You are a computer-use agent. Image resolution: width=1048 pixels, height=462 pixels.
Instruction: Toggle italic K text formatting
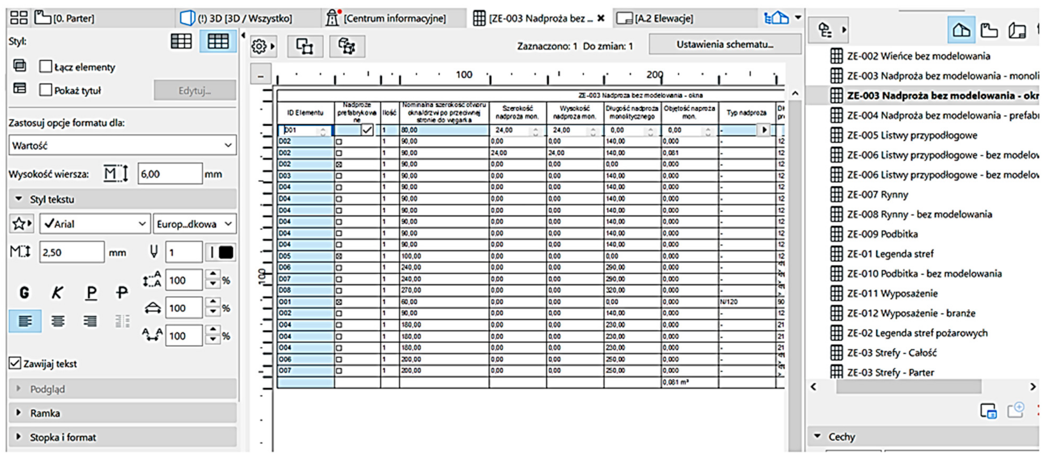point(57,292)
